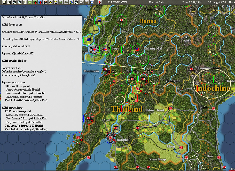Image resolution: width=235 pixels, height=171 pixels.
Task: Click the 'Allied Shock attack' line
Action: 12,25
